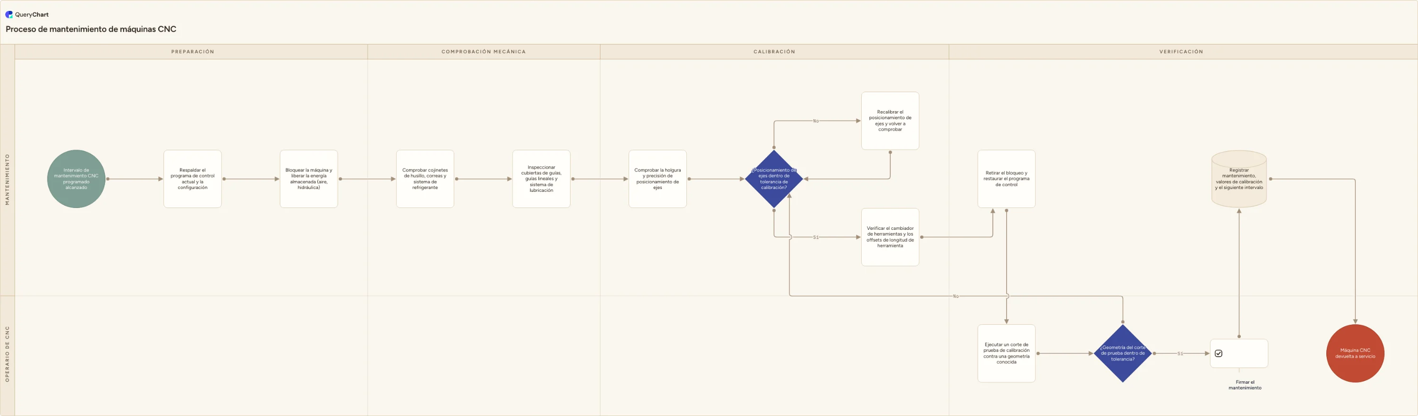Click the PREPARACIÓN column header

(192, 52)
